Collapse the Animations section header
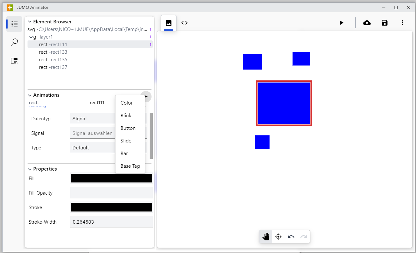Image resolution: width=416 pixels, height=253 pixels. [29, 95]
